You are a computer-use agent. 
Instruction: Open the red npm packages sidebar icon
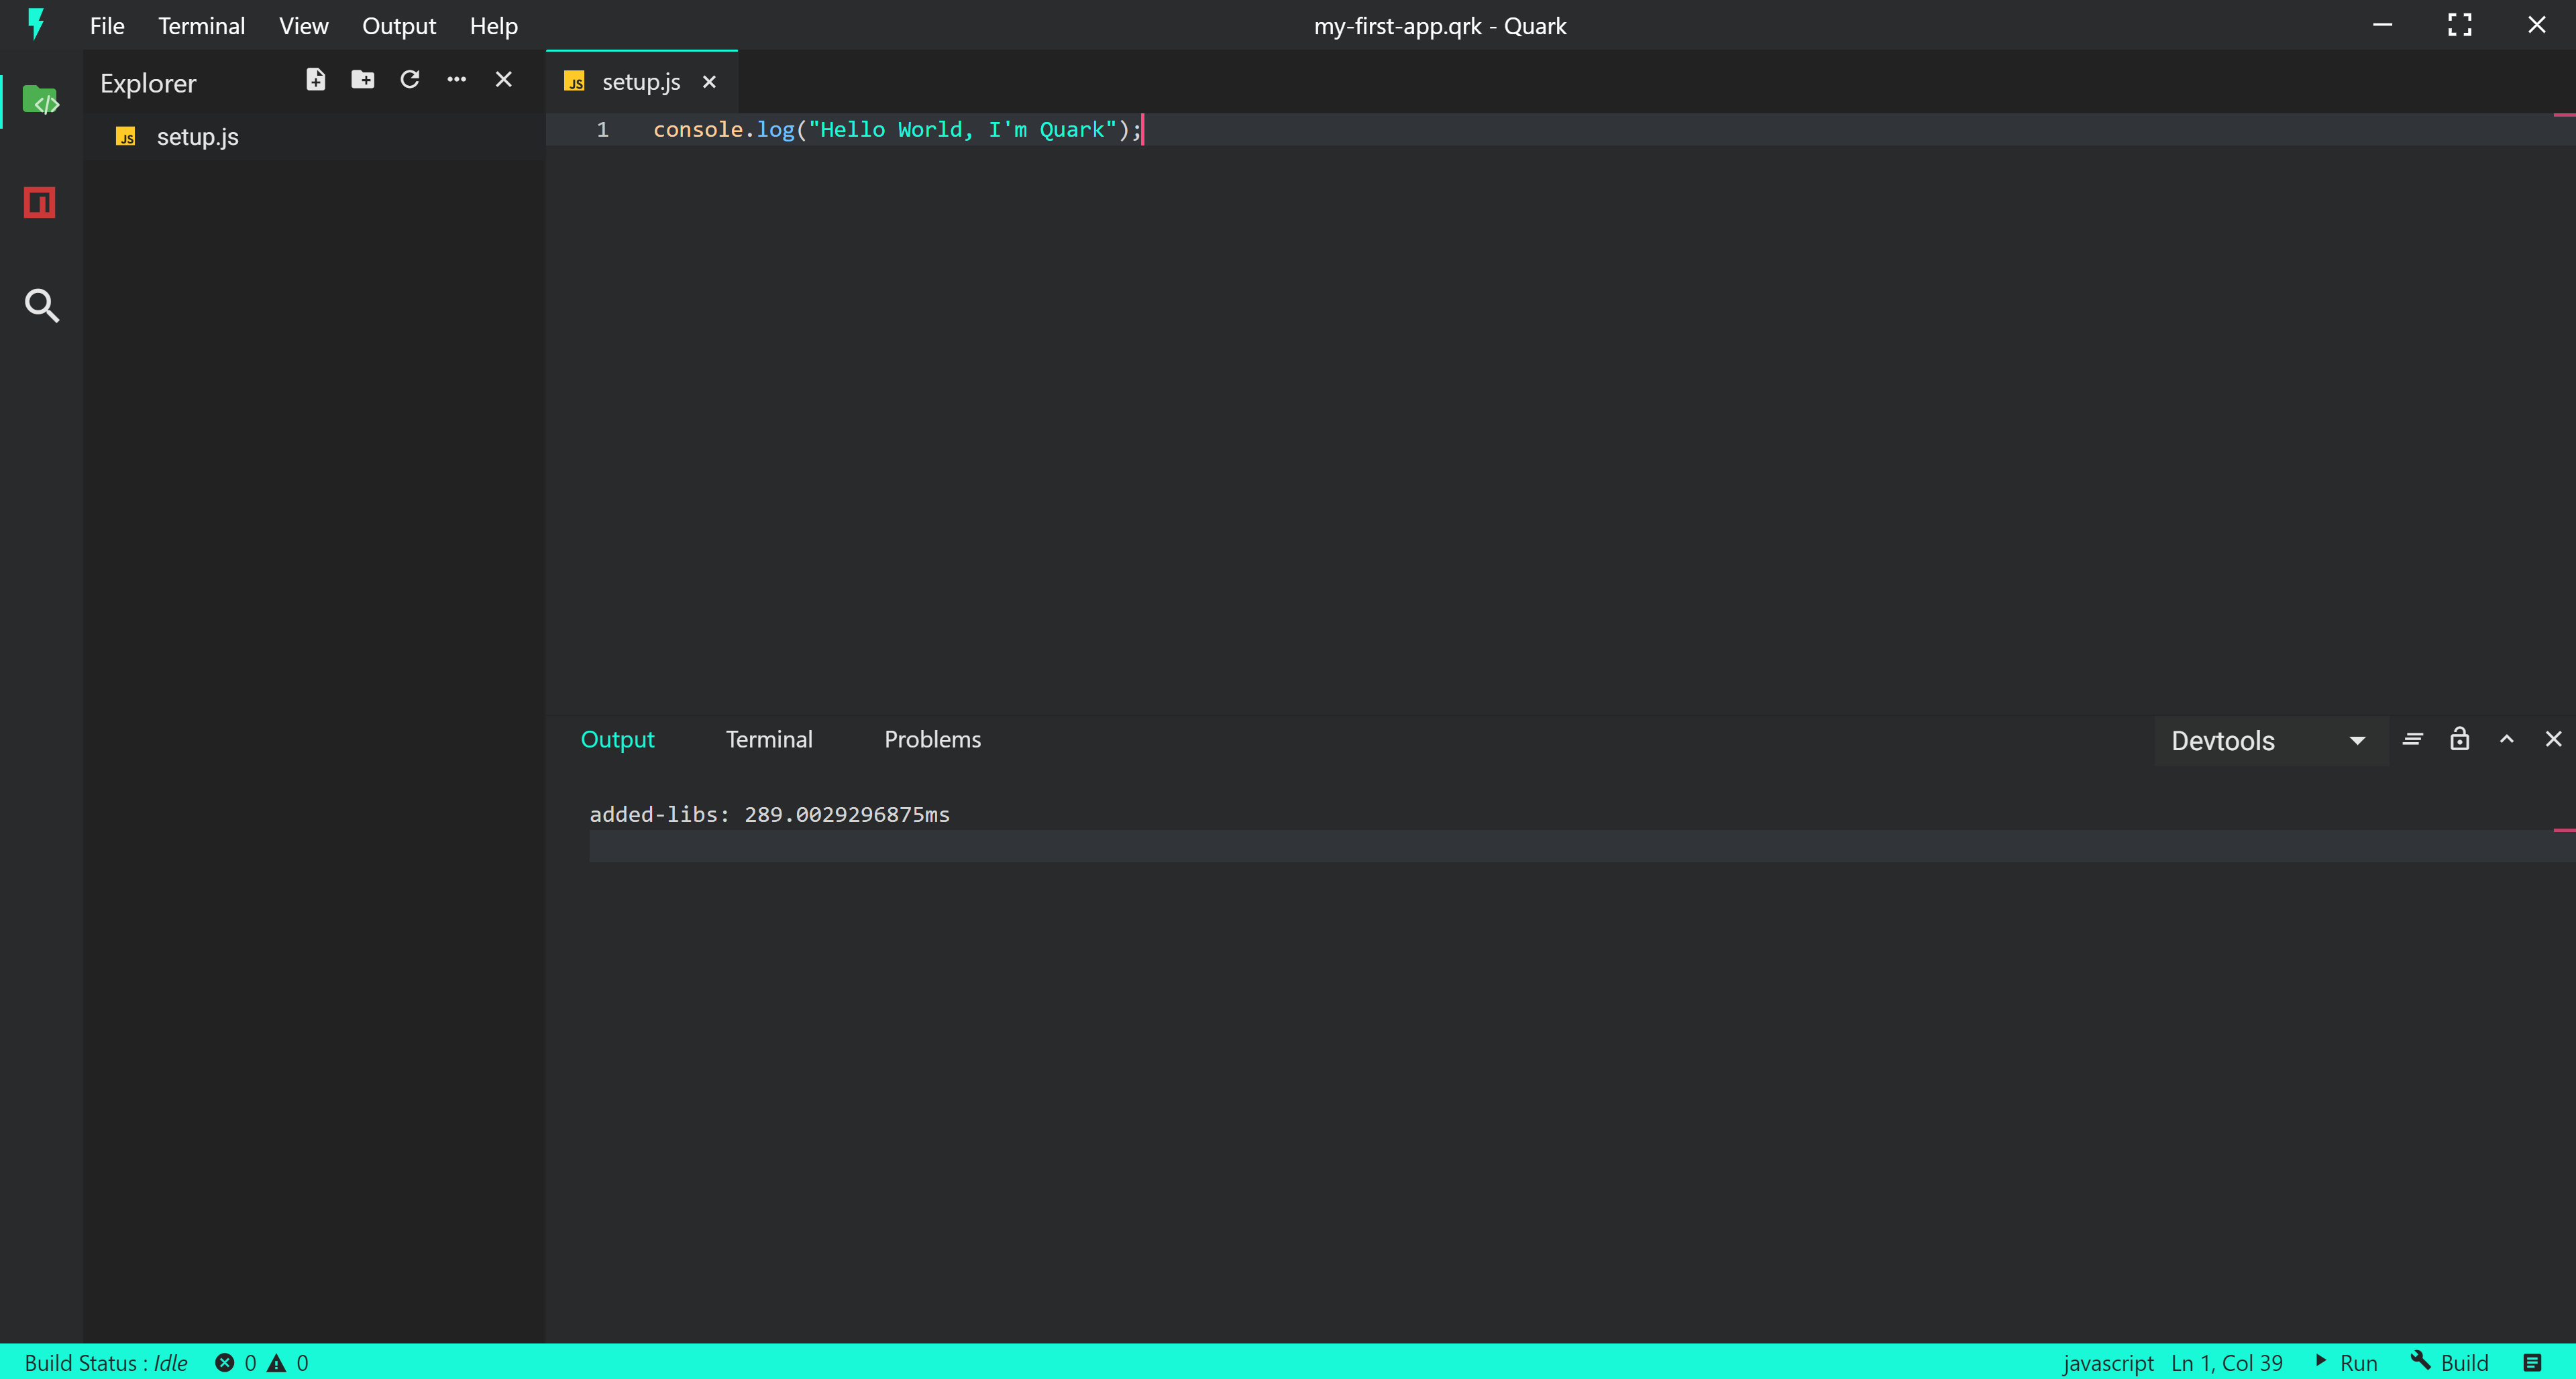pos(40,203)
